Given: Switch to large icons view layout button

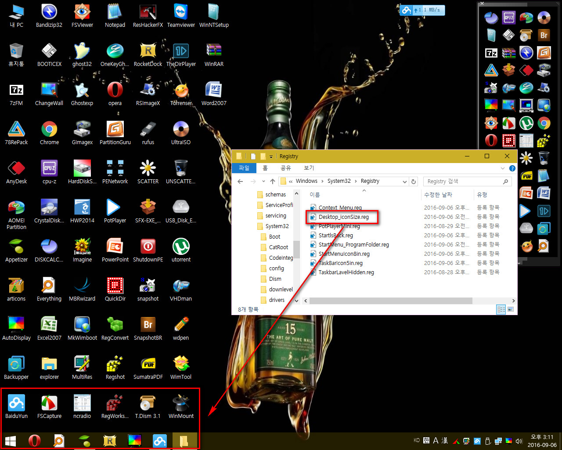Looking at the screenshot, I should (510, 309).
